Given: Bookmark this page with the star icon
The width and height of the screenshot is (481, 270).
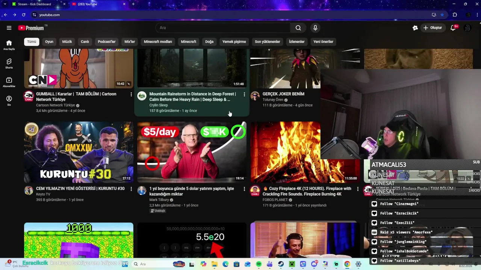Looking at the screenshot, I should (x=442, y=15).
